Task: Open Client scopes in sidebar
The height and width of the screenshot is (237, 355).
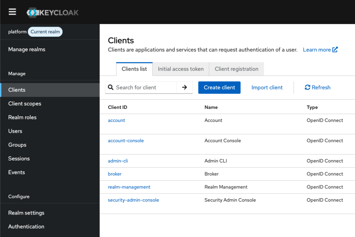Action: [x=25, y=104]
